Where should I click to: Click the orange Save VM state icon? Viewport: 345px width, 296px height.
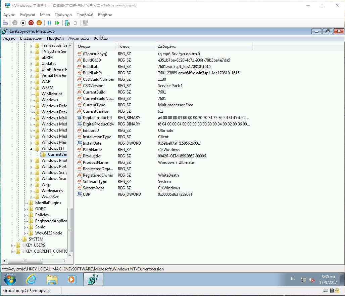pyautogui.click(x=39, y=23)
